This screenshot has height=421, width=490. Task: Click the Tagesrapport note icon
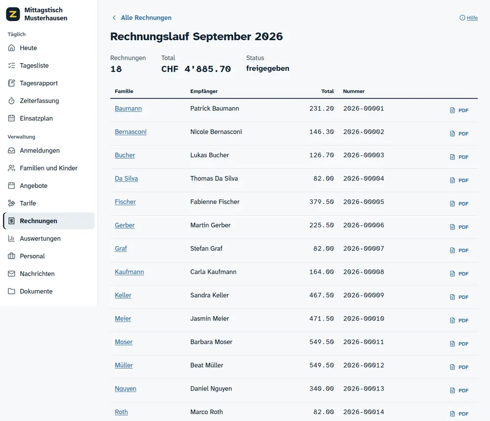[12, 83]
